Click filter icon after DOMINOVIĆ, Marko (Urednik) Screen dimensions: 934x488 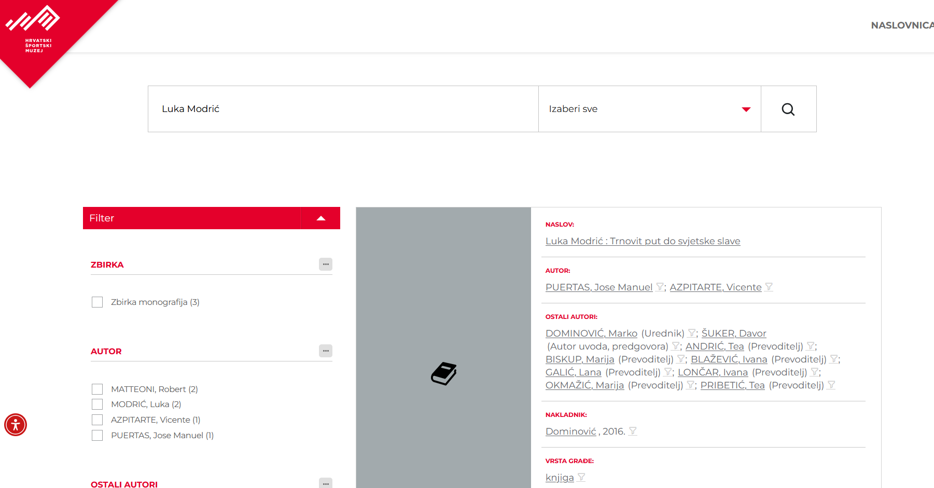tap(691, 333)
